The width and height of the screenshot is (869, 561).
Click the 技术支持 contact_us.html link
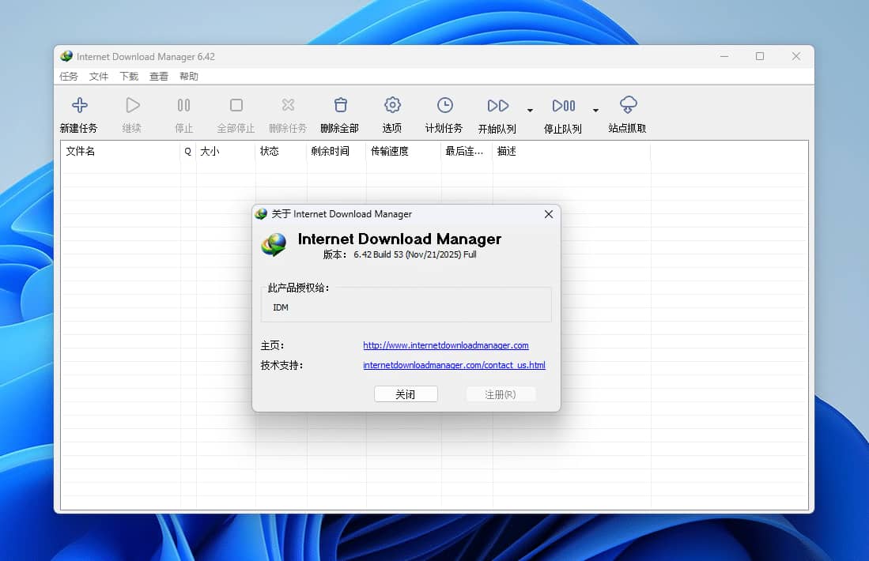[x=454, y=365]
